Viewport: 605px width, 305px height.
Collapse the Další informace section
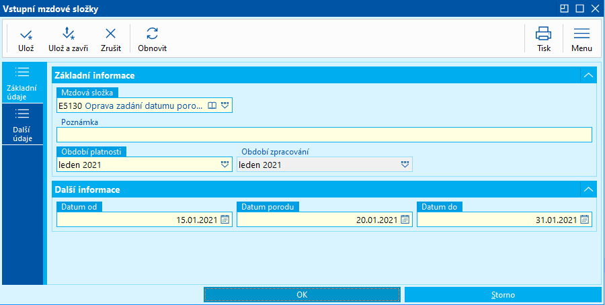(x=588, y=189)
